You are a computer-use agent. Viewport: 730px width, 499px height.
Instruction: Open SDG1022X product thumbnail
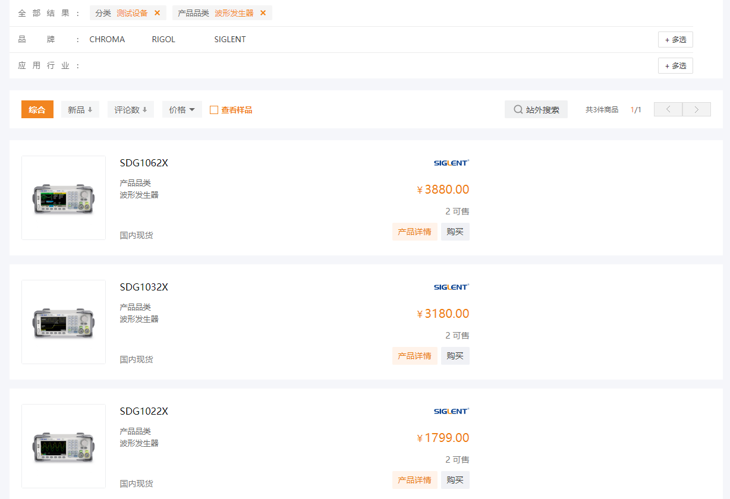(64, 446)
